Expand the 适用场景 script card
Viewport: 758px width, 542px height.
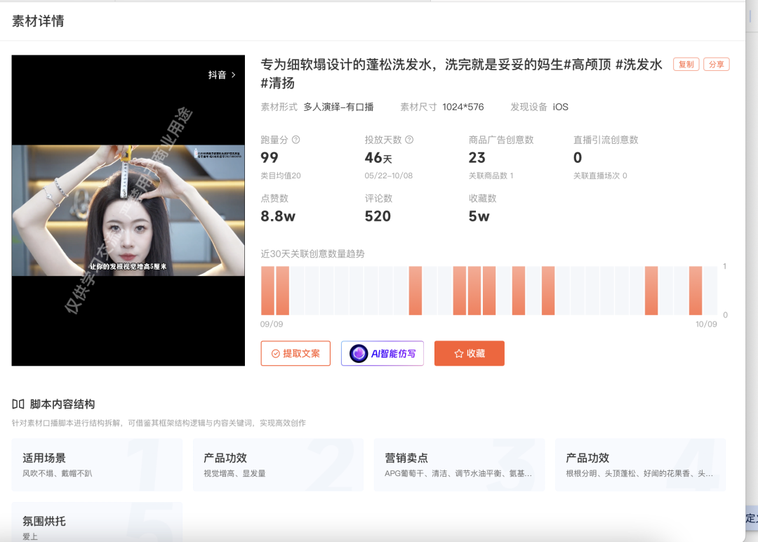[96, 465]
